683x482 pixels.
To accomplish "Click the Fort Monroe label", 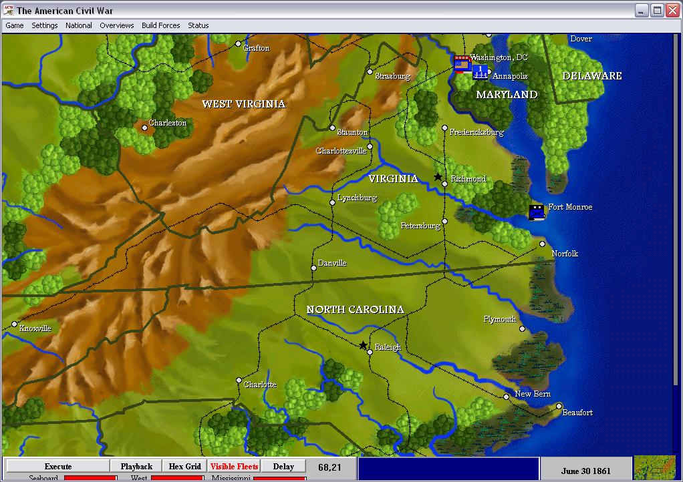I will point(570,207).
